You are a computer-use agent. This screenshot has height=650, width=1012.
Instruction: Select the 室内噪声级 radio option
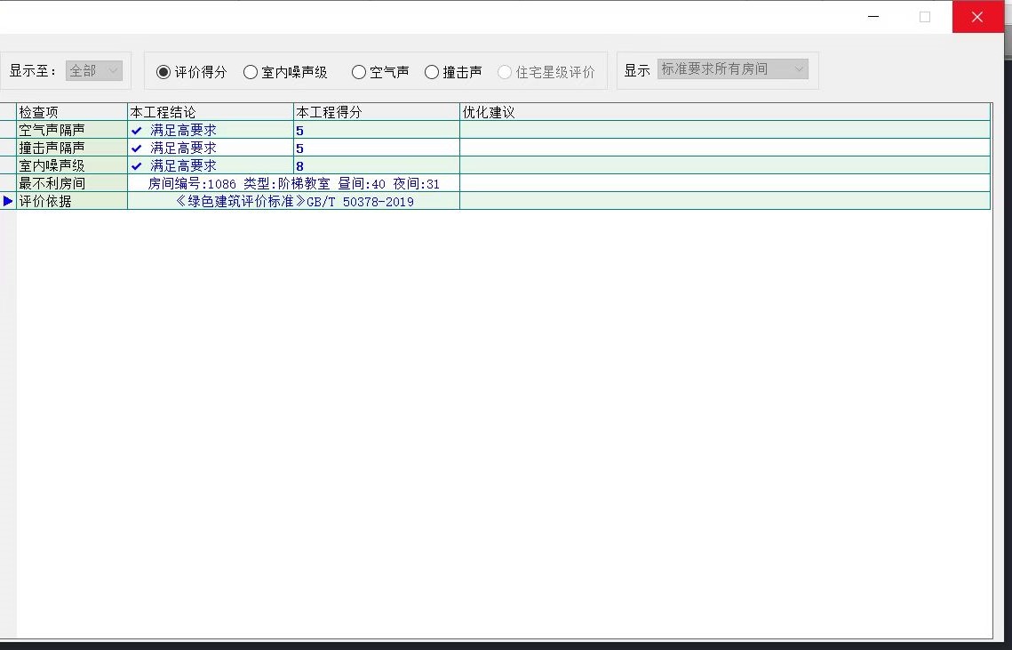pyautogui.click(x=251, y=72)
